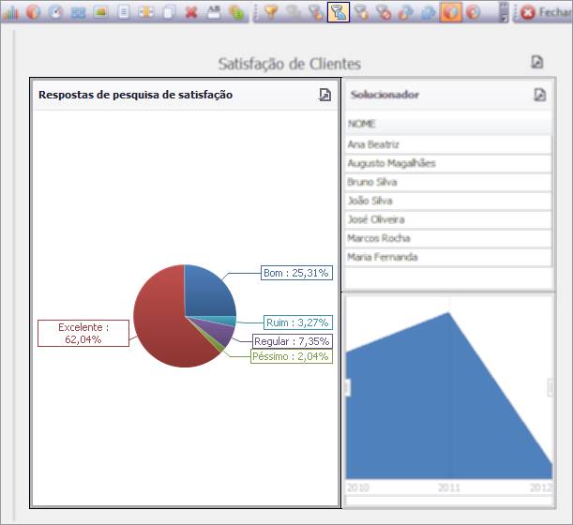Select Bruno Silva in the list
This screenshot has height=525, width=573.
[448, 182]
